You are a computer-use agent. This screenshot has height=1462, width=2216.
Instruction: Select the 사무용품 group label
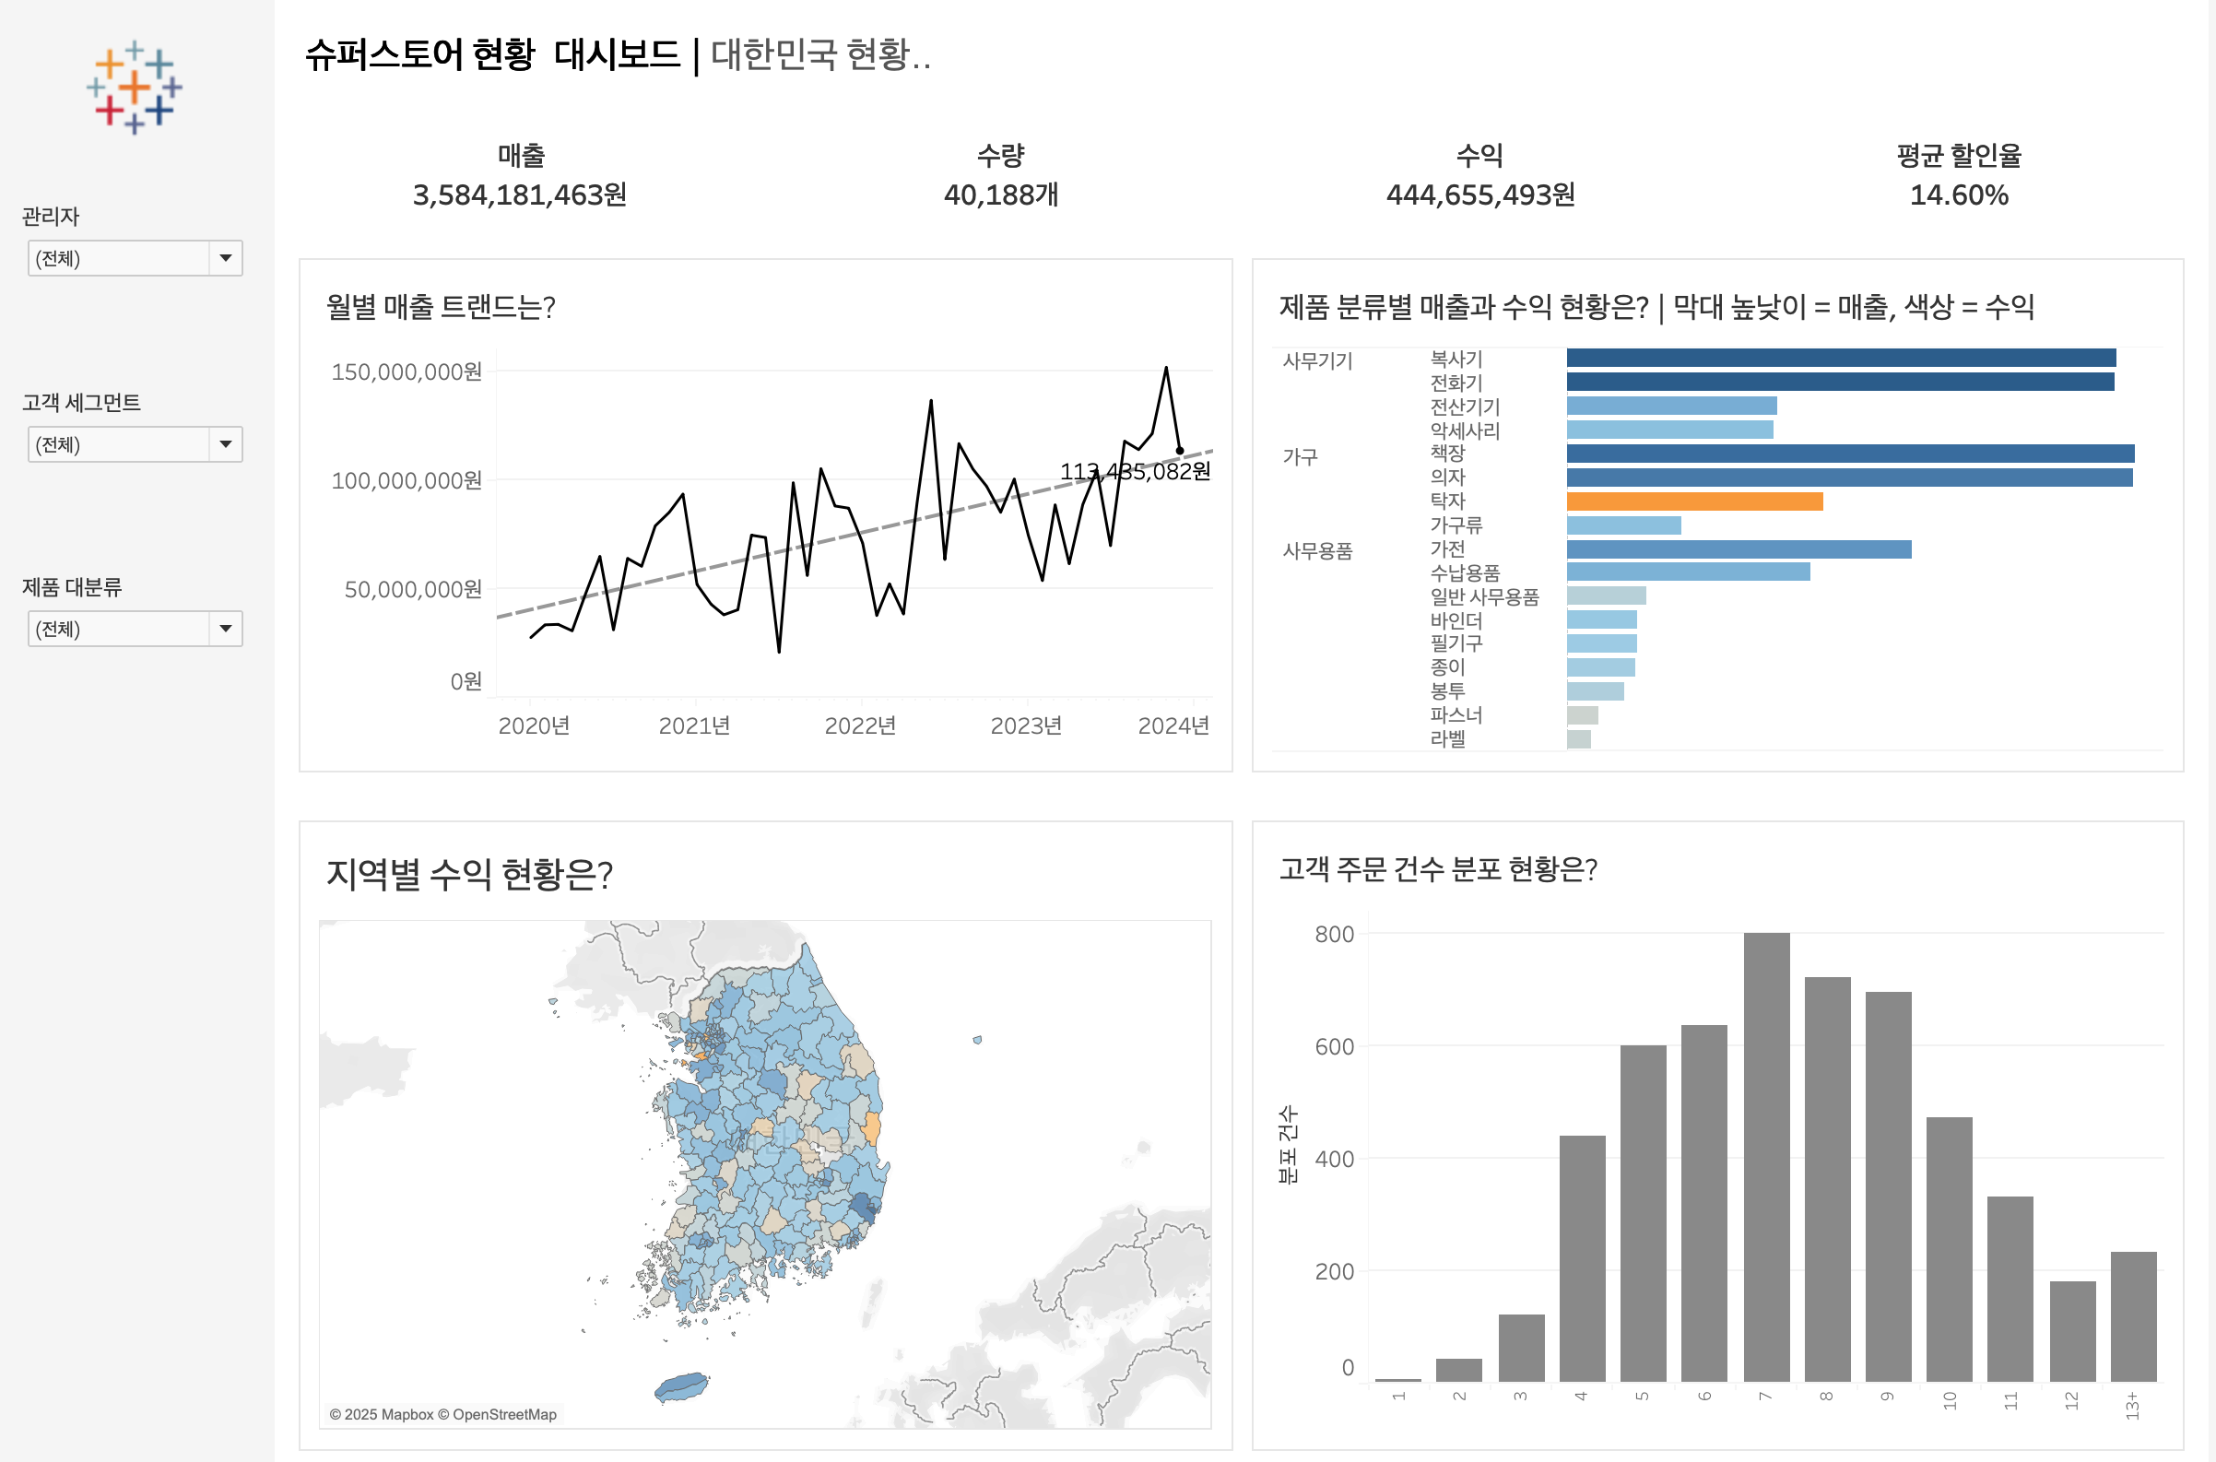coord(1317,552)
